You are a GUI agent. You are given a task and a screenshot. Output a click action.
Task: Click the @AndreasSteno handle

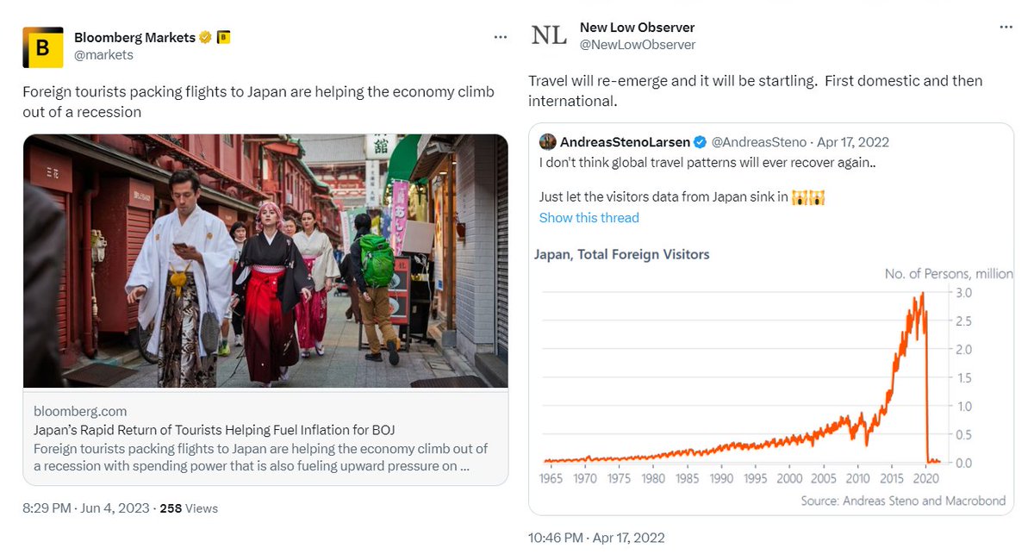coord(759,142)
